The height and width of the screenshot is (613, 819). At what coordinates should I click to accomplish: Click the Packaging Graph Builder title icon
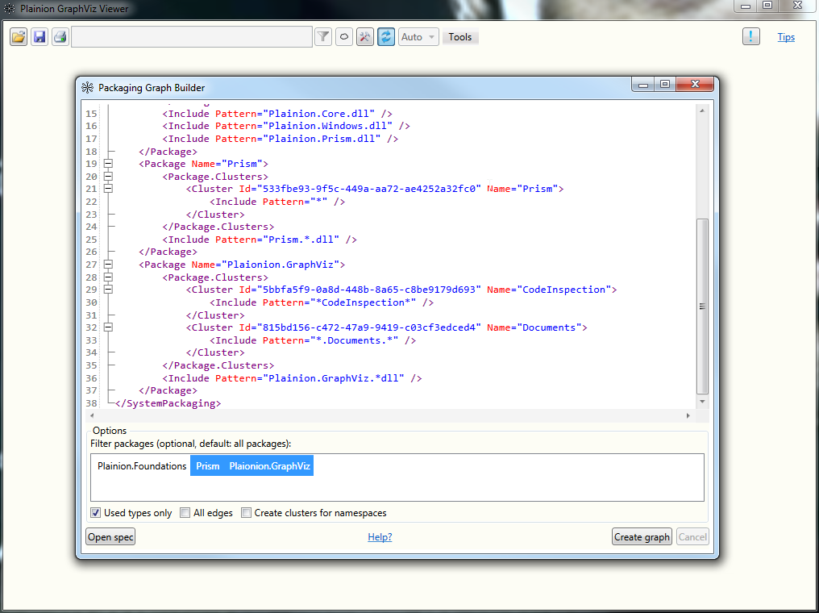pyautogui.click(x=88, y=88)
